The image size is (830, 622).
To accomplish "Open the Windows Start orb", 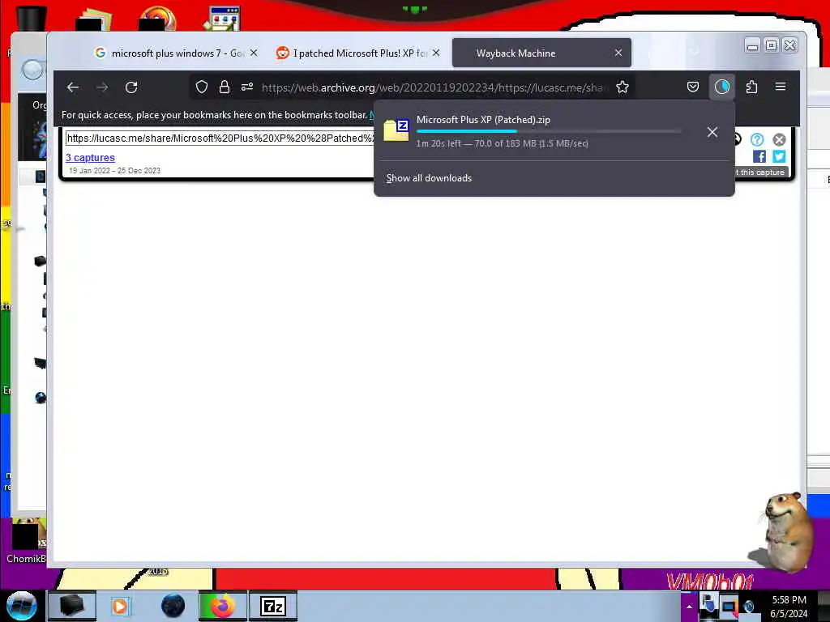I will click(21, 606).
